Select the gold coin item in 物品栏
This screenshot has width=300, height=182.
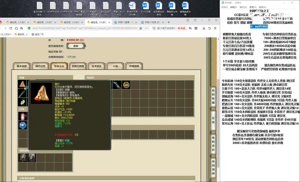[126, 85]
